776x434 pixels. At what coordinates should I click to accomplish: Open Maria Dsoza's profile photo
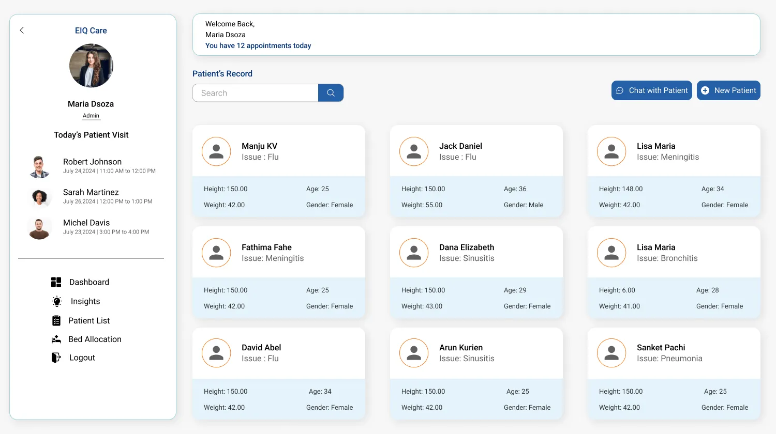[91, 66]
